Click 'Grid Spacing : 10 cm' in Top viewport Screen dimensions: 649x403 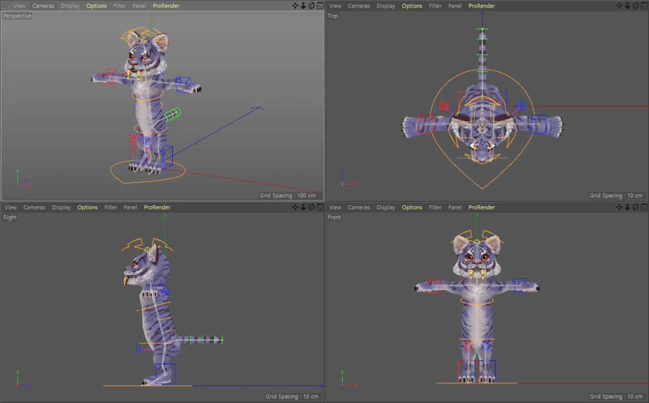tap(616, 196)
